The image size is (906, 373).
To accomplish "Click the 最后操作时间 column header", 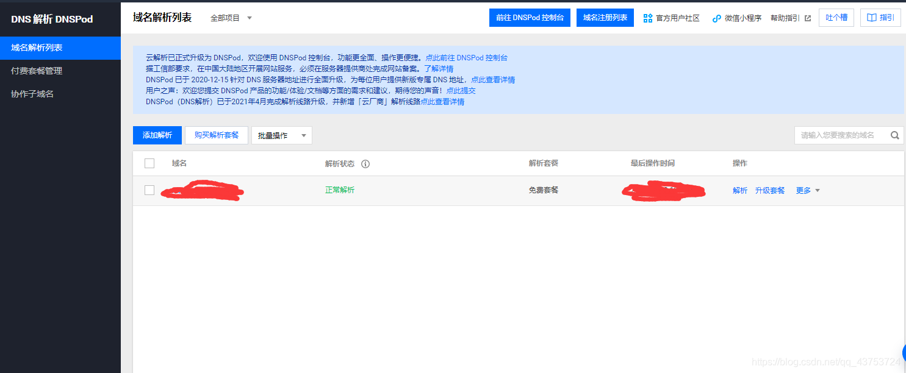I will pyautogui.click(x=653, y=163).
